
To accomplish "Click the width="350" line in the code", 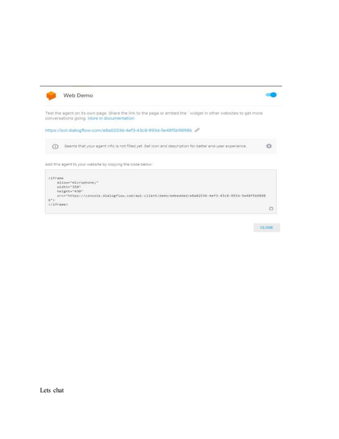I will pyautogui.click(x=69, y=187).
